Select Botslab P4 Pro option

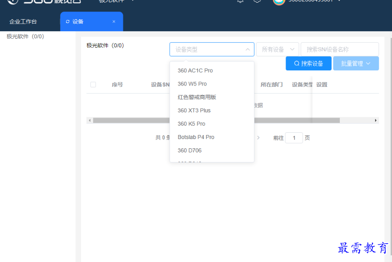212,137
